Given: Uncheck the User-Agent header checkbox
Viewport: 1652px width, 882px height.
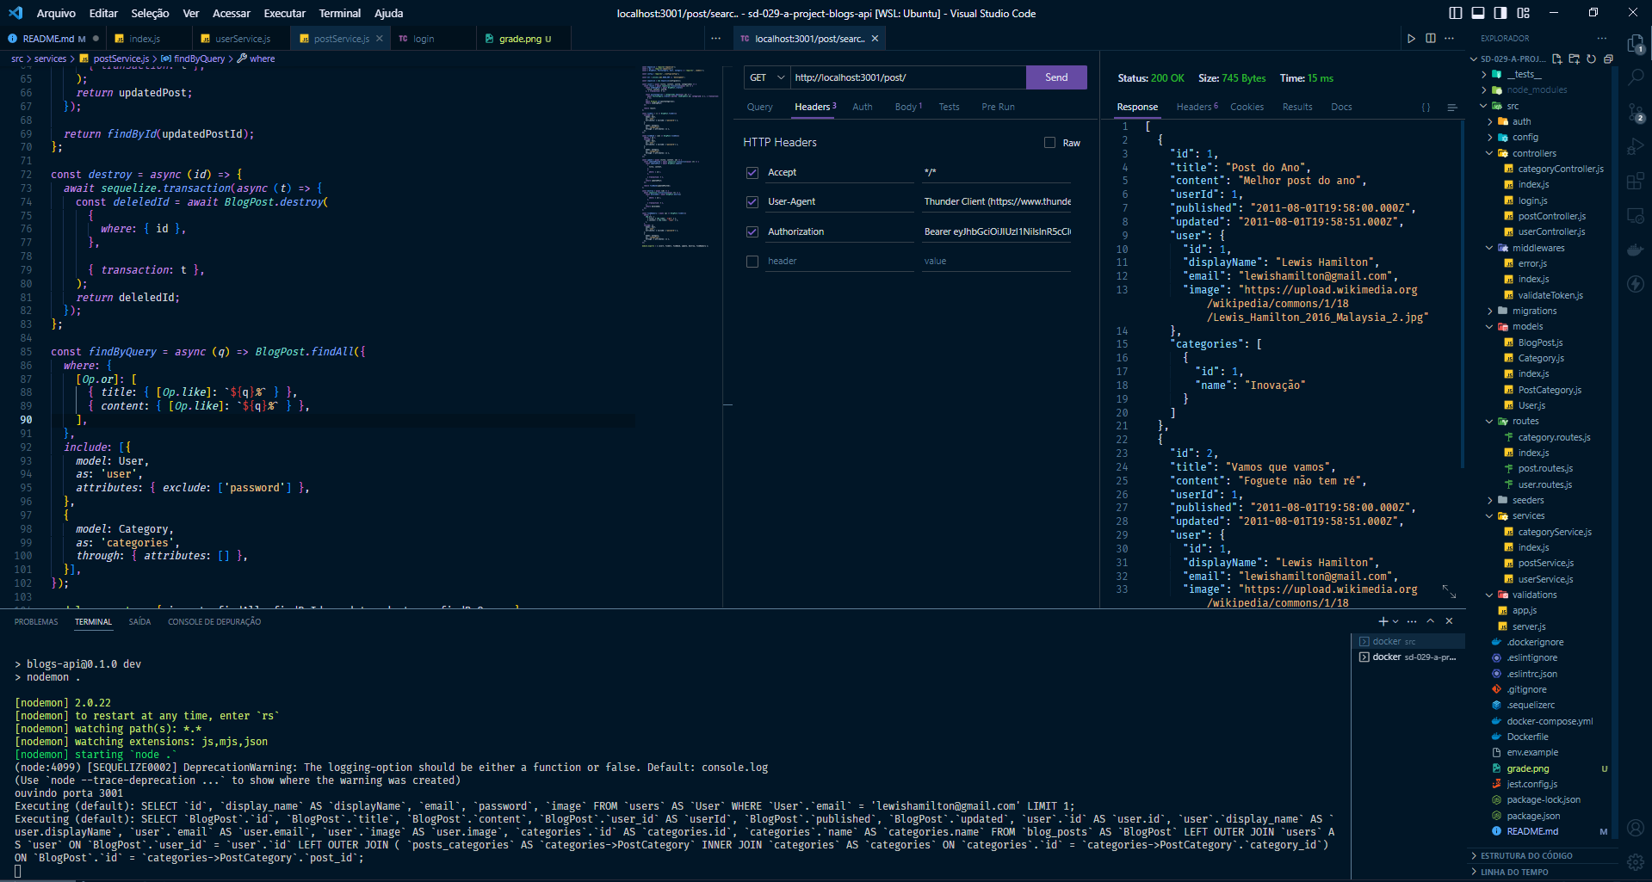Looking at the screenshot, I should point(752,202).
